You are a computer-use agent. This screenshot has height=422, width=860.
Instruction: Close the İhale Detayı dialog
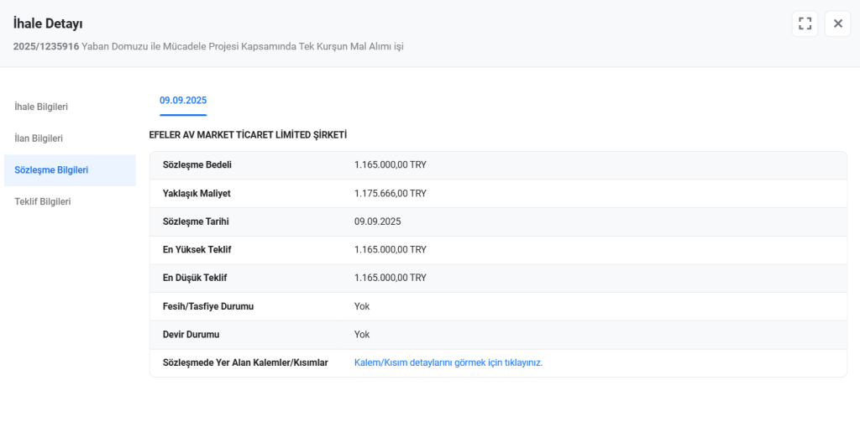[837, 23]
